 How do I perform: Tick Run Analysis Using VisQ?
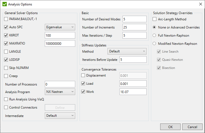[7, 99]
